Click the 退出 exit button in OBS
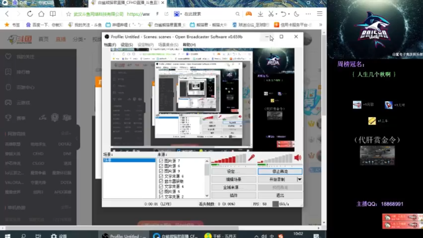423x238 pixels. click(x=280, y=195)
